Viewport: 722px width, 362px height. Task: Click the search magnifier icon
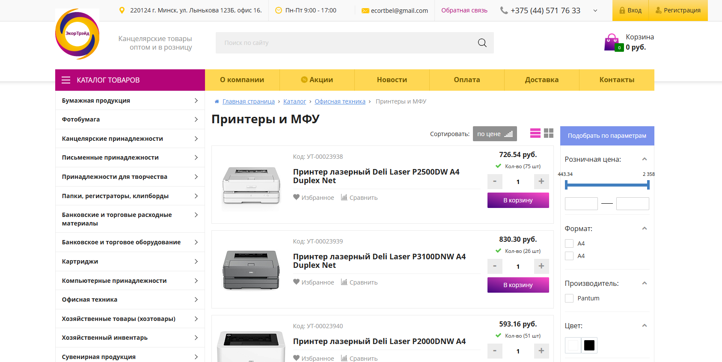click(482, 43)
